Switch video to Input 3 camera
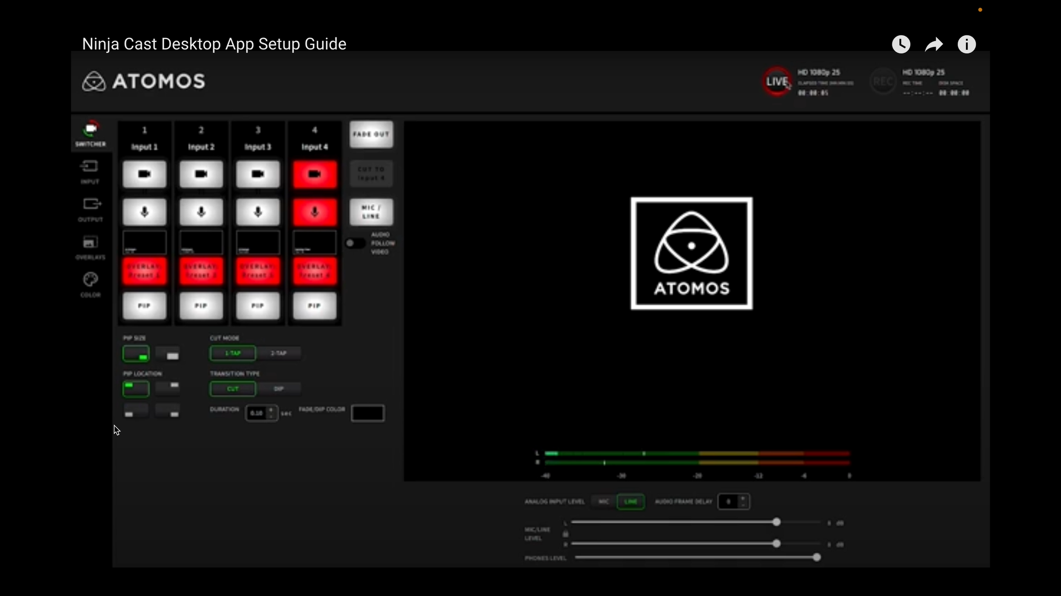 click(x=258, y=174)
